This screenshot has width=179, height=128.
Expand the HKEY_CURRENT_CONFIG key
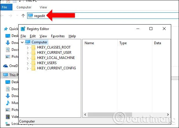point(28,68)
